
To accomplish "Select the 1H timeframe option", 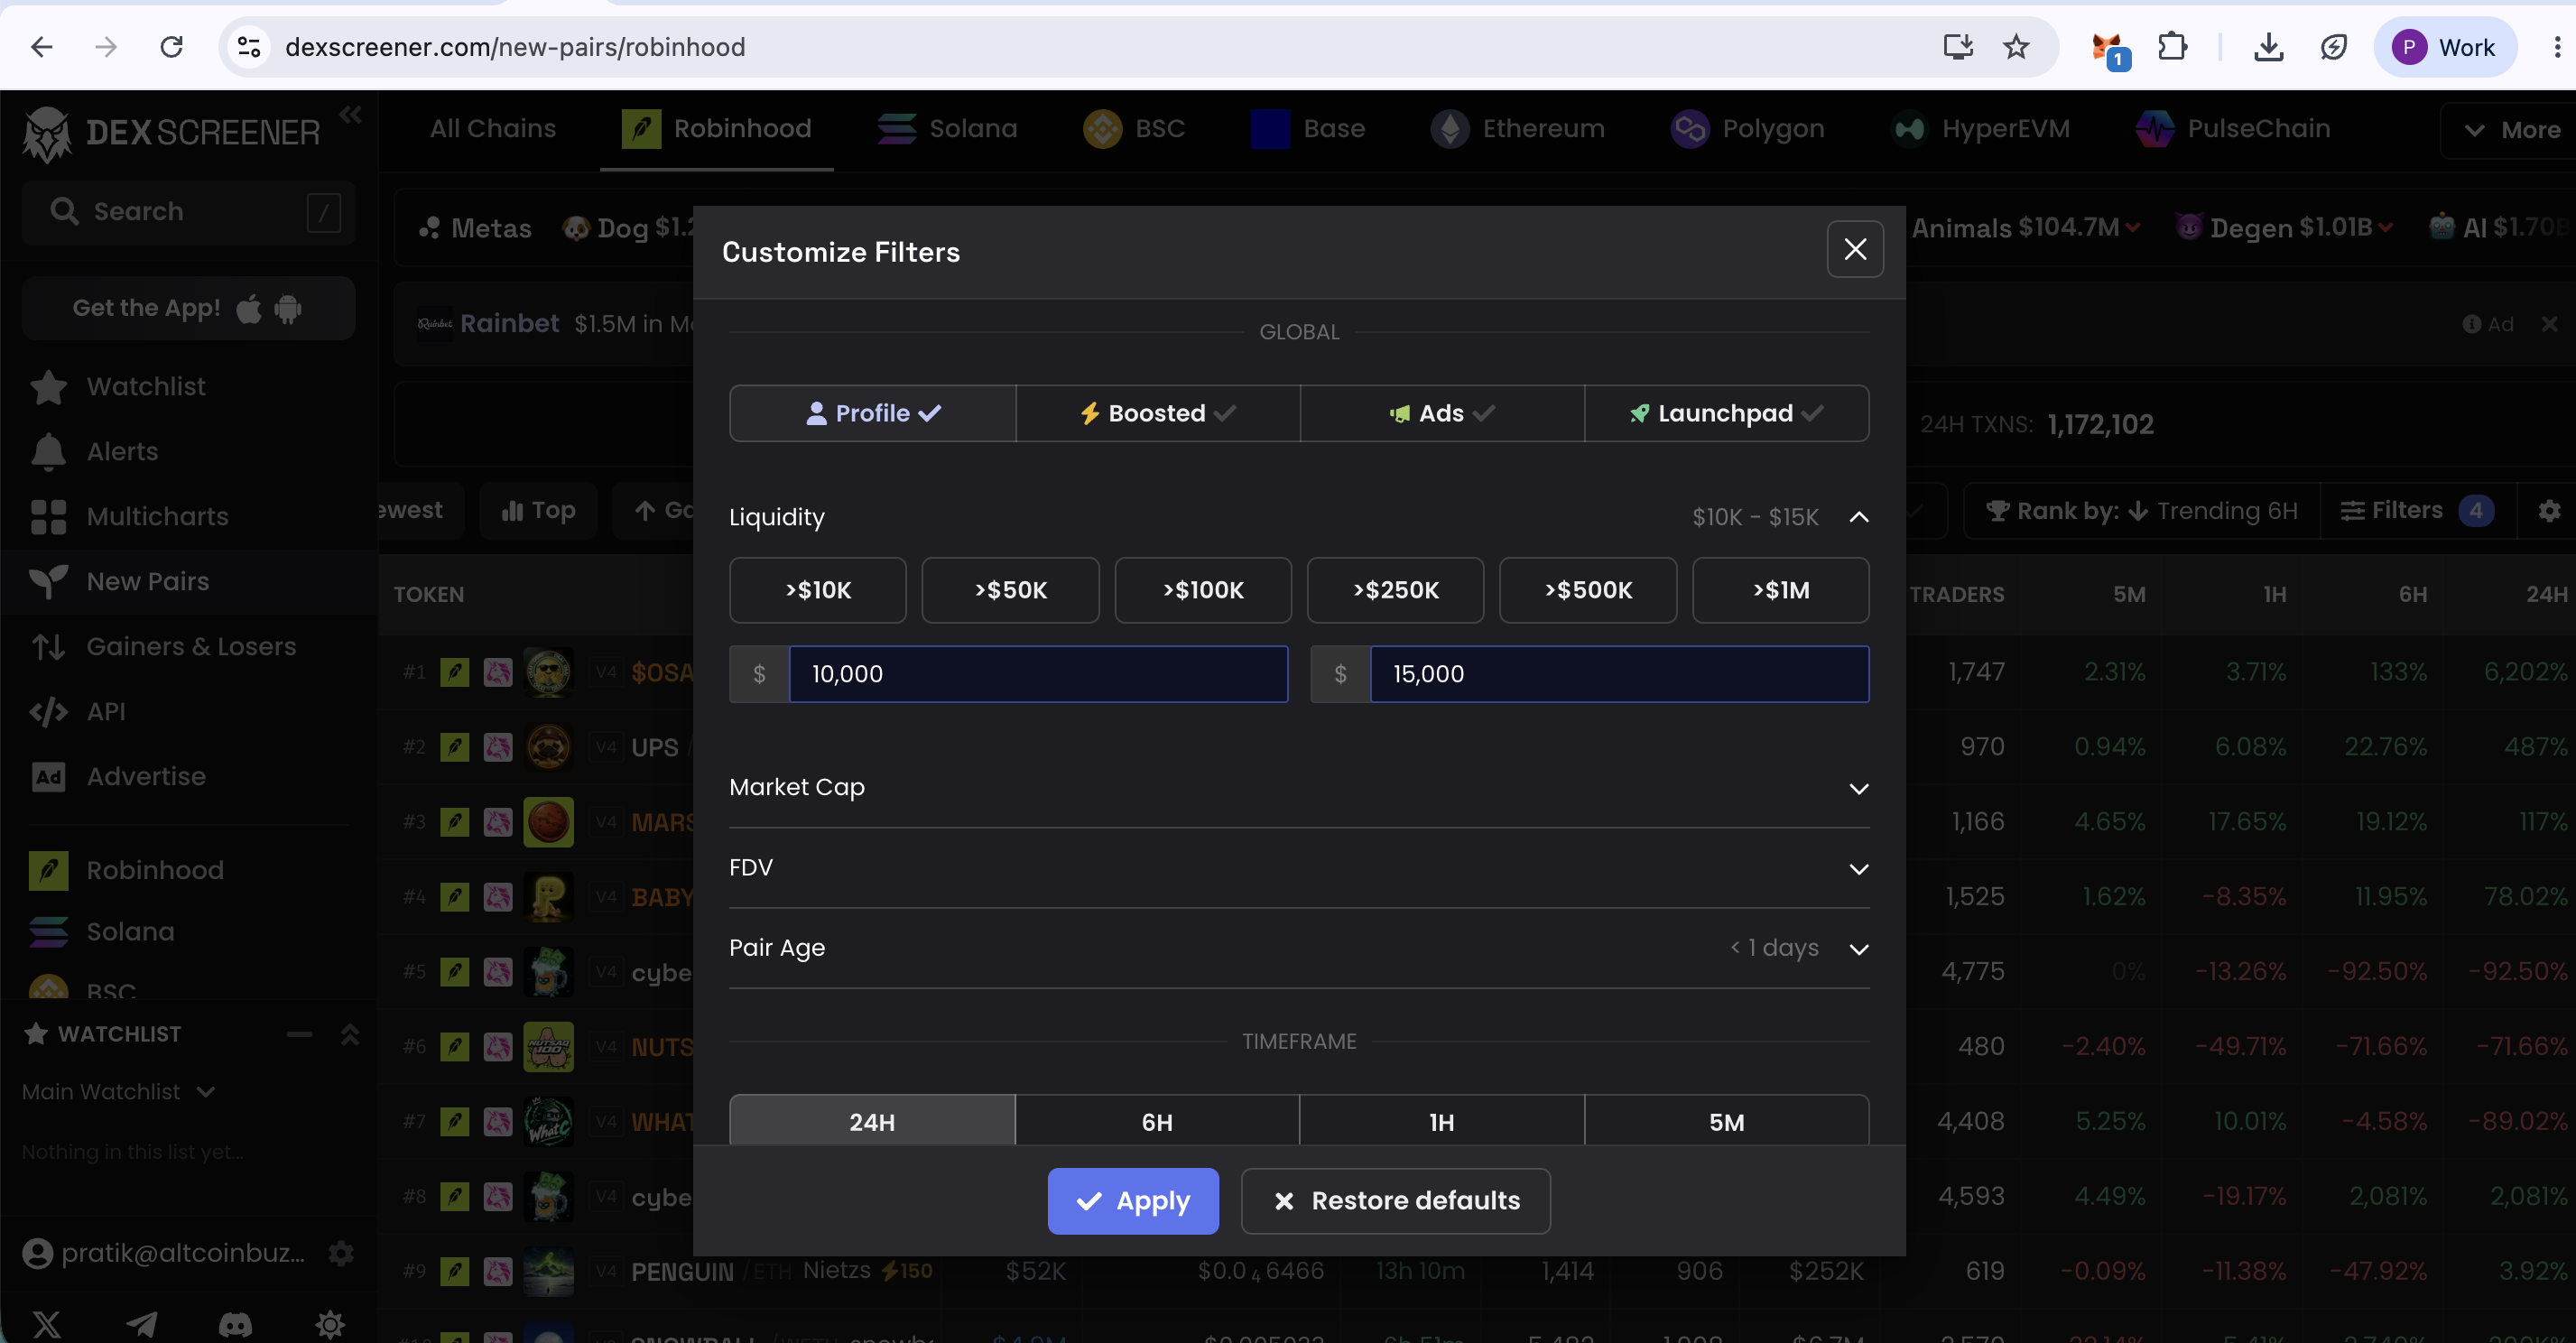I will 1442,1121.
